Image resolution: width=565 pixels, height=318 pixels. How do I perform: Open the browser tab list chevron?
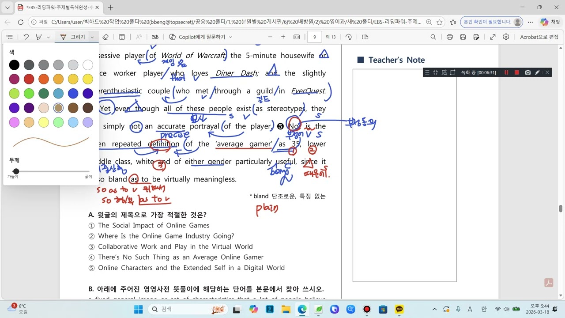7,8
